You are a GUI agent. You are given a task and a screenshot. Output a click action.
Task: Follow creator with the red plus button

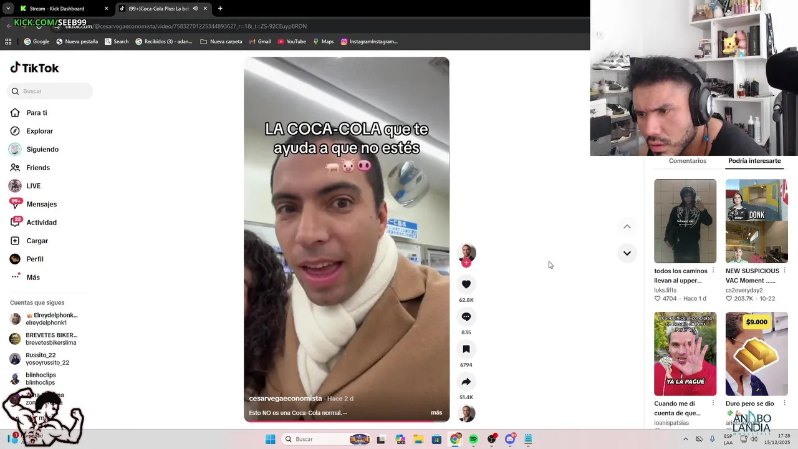466,263
